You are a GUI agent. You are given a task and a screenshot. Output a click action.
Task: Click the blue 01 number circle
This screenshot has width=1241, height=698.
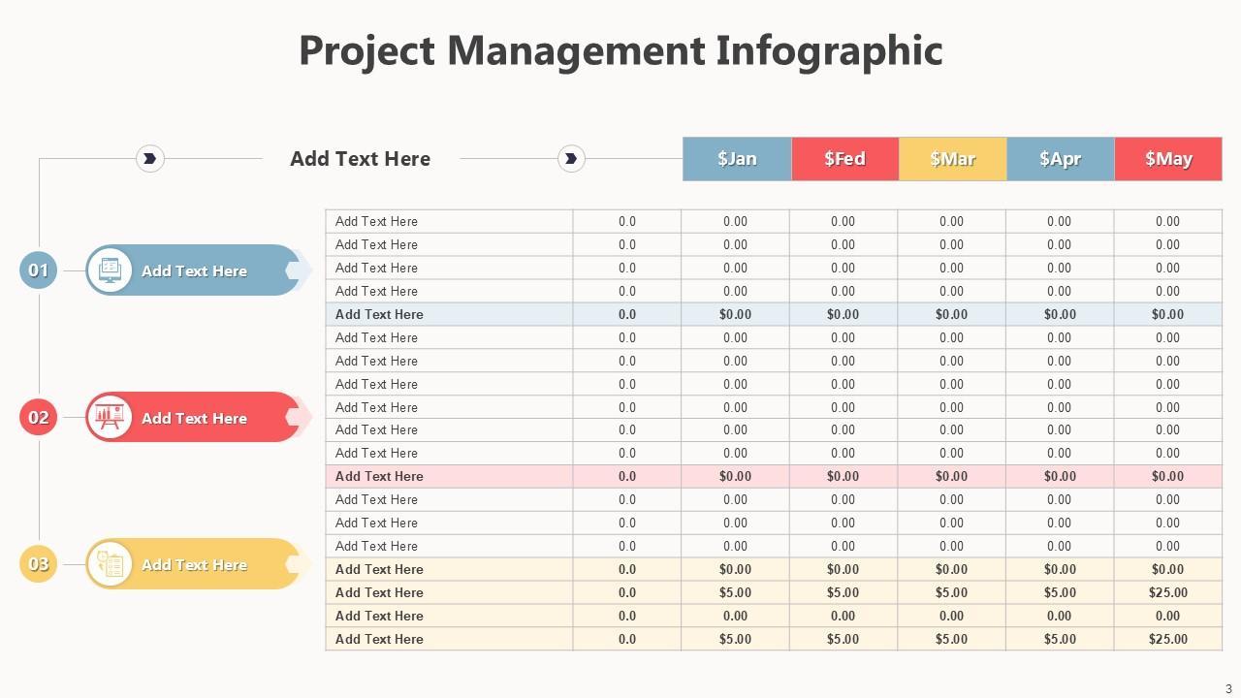(x=39, y=270)
